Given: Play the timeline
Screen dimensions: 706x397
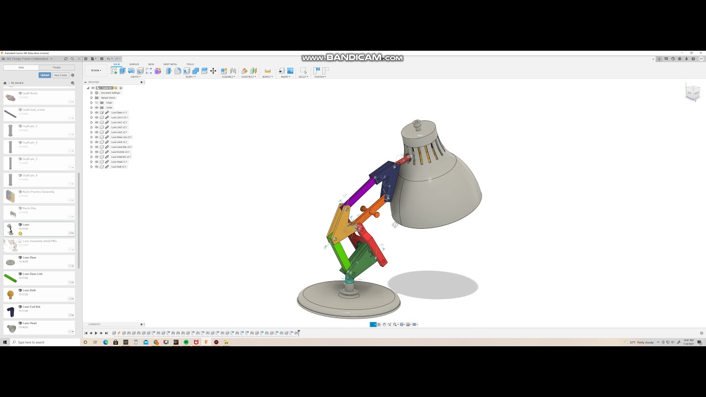Looking at the screenshot, I should (96, 333).
